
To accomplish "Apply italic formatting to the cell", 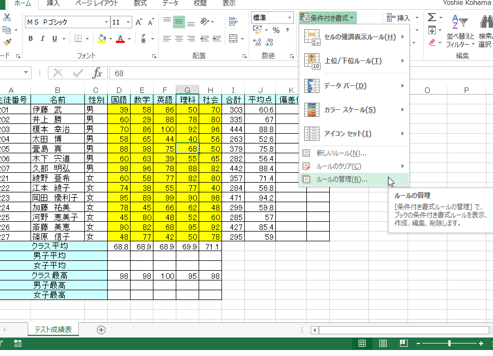I will [42, 39].
